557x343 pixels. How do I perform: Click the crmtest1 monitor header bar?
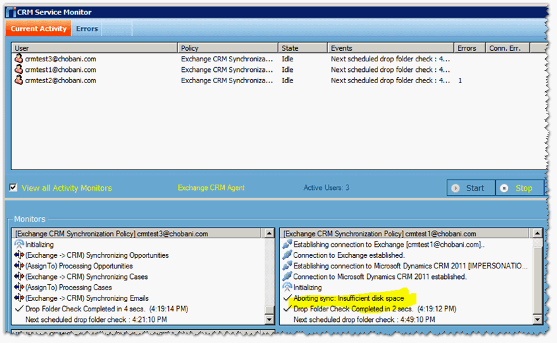coord(406,234)
